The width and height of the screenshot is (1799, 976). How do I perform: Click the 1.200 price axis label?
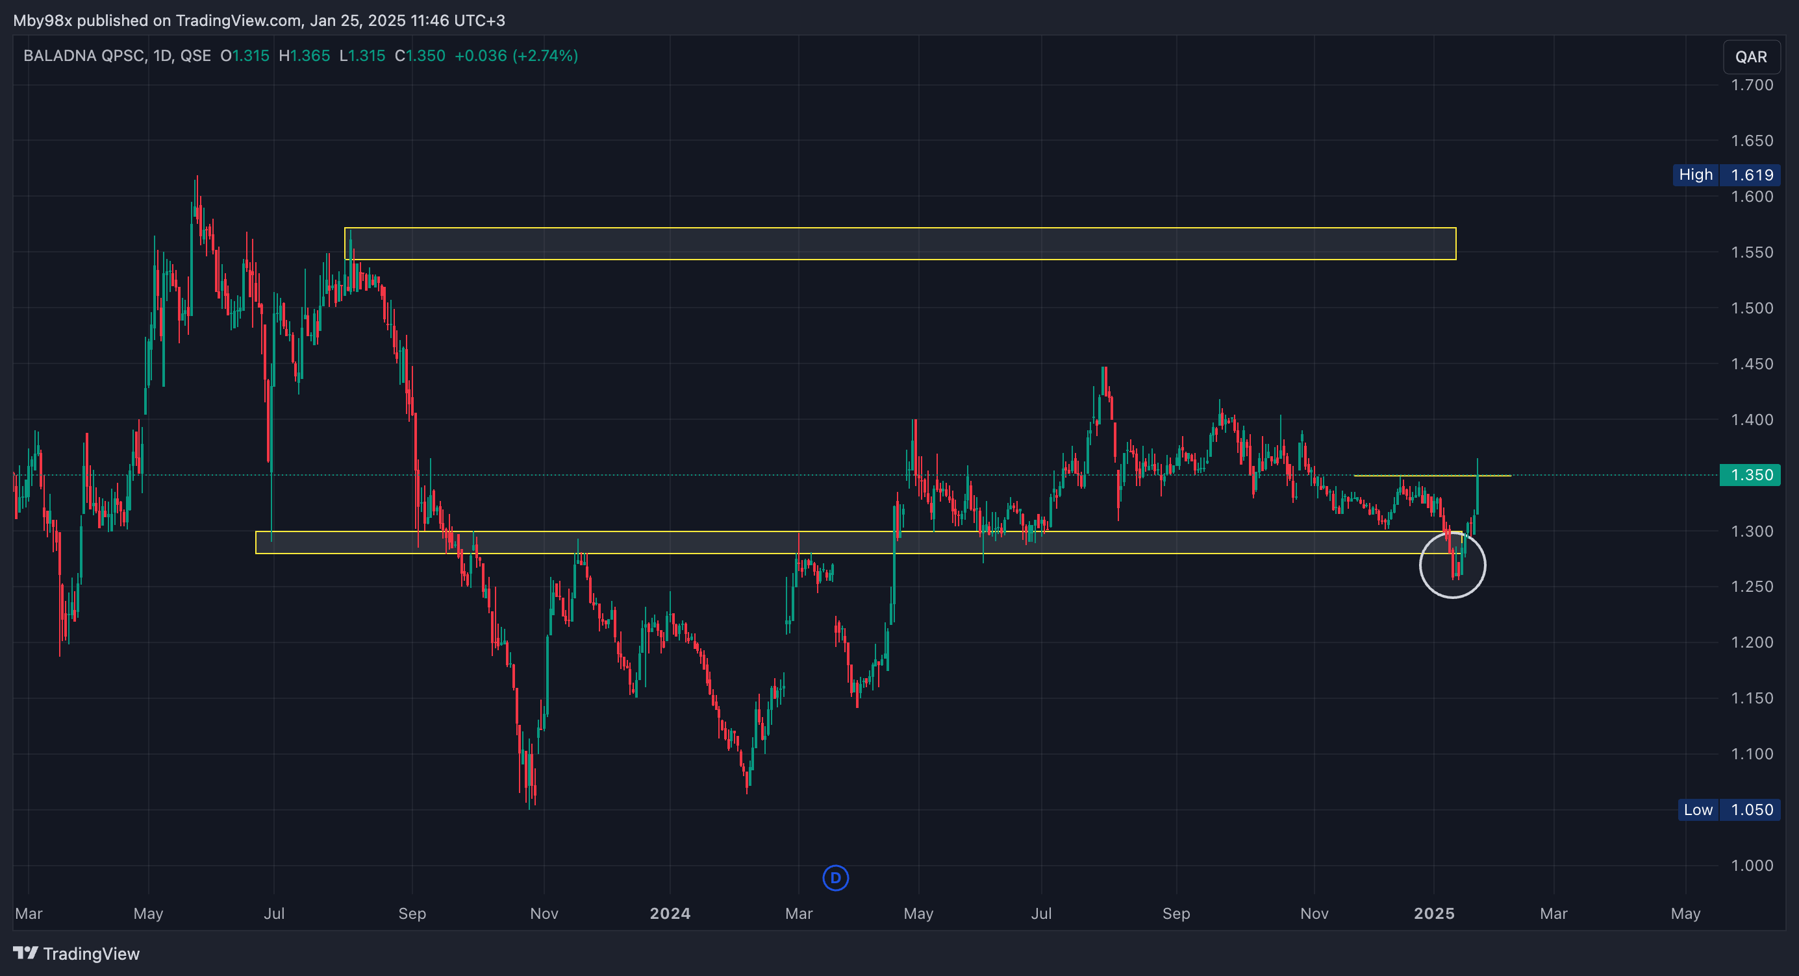(x=1752, y=642)
